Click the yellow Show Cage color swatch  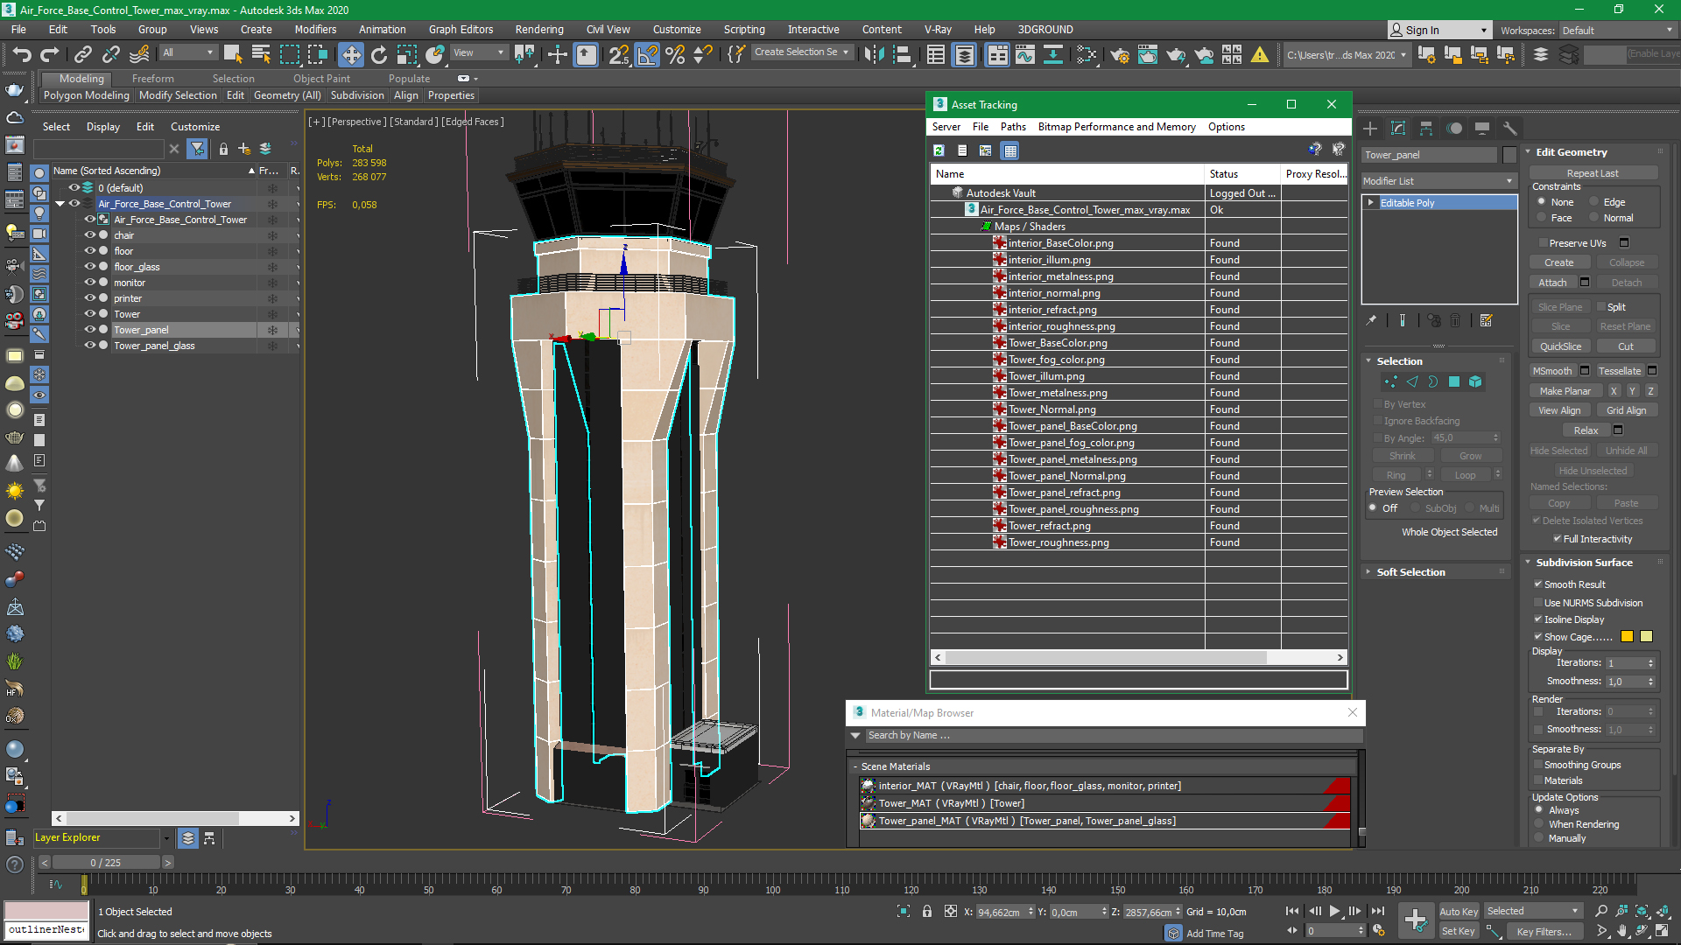tap(1646, 636)
